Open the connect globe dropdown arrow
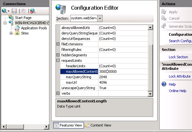The width and height of the screenshot is (192, 132). [x=9, y=11]
